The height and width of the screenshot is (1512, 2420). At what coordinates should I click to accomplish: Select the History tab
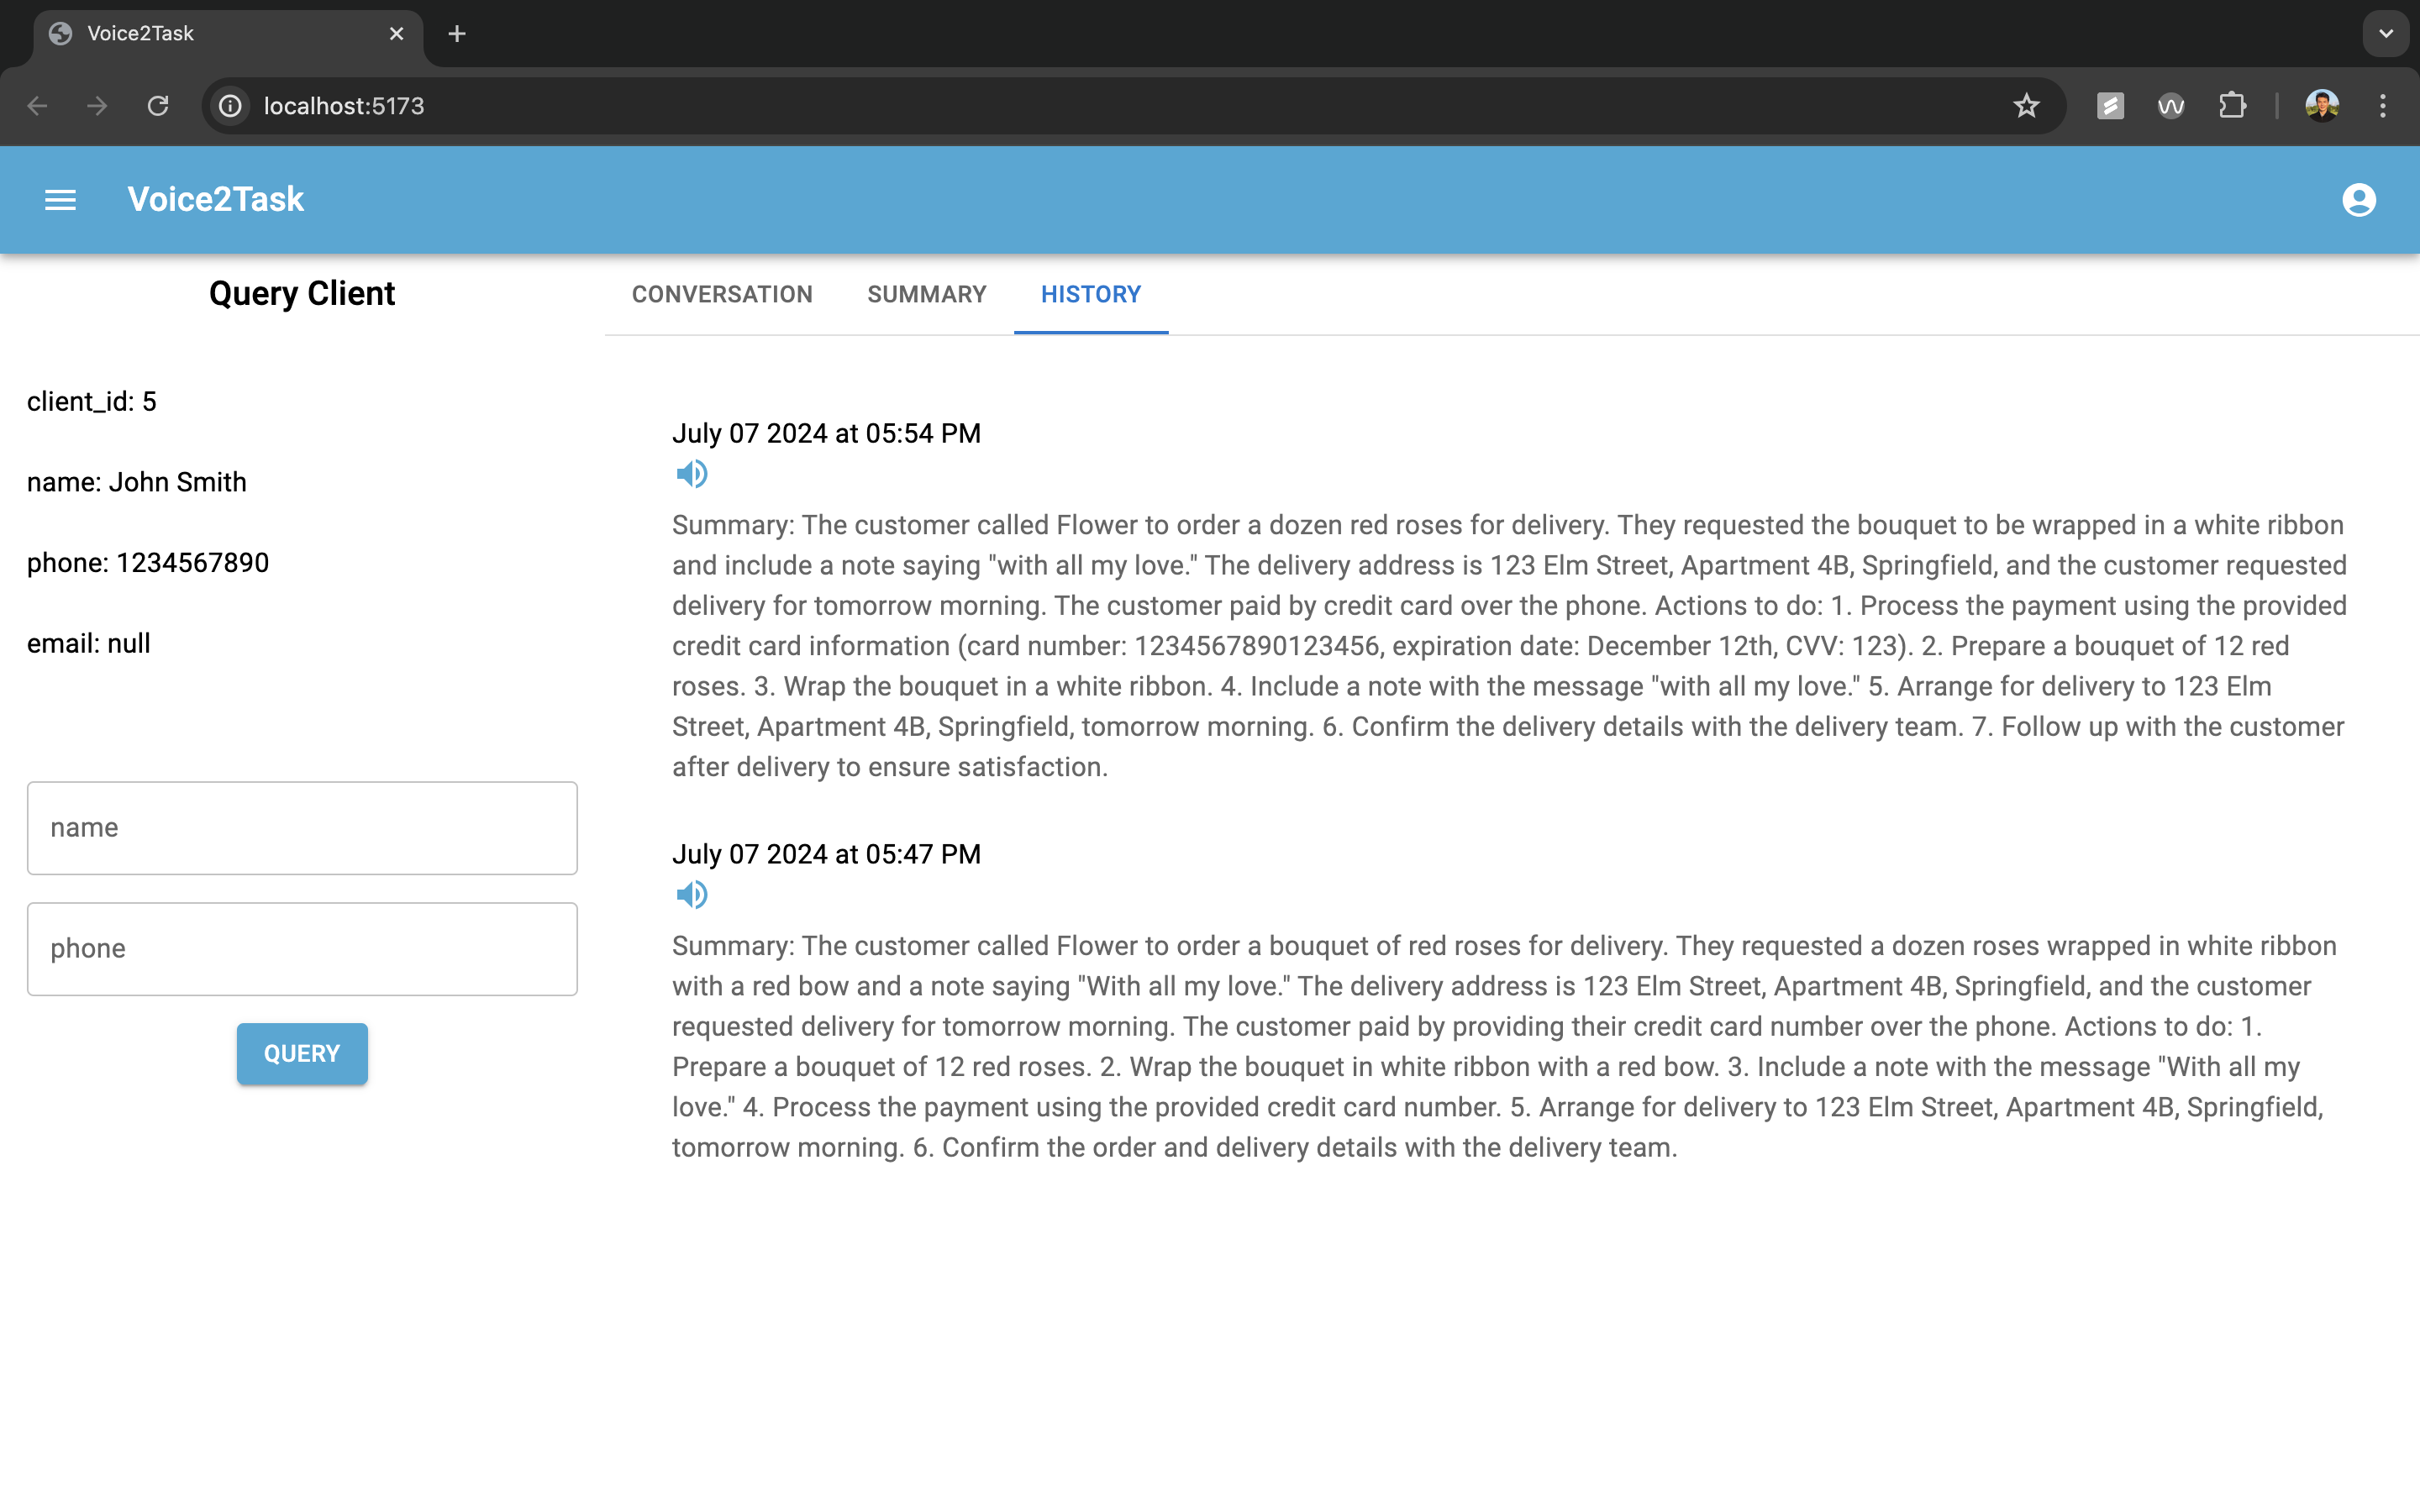point(1090,294)
